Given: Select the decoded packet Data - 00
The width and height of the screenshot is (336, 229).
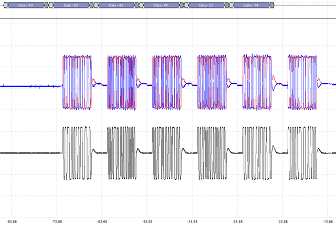Looking at the screenshot, I should [161, 5].
